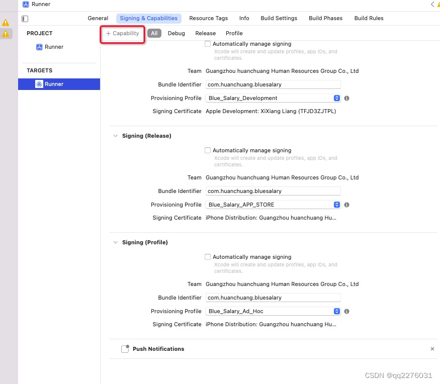Select Runner target under TARGETS
The width and height of the screenshot is (440, 384).
click(59, 84)
